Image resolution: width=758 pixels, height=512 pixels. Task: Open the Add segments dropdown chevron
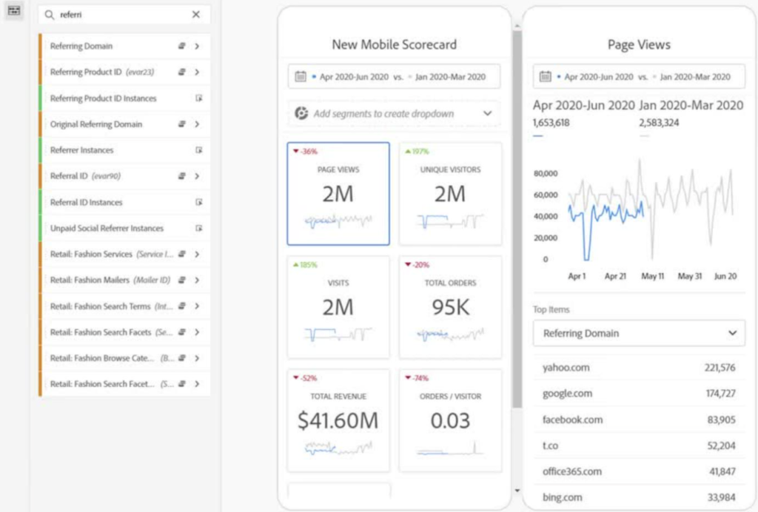click(x=487, y=113)
